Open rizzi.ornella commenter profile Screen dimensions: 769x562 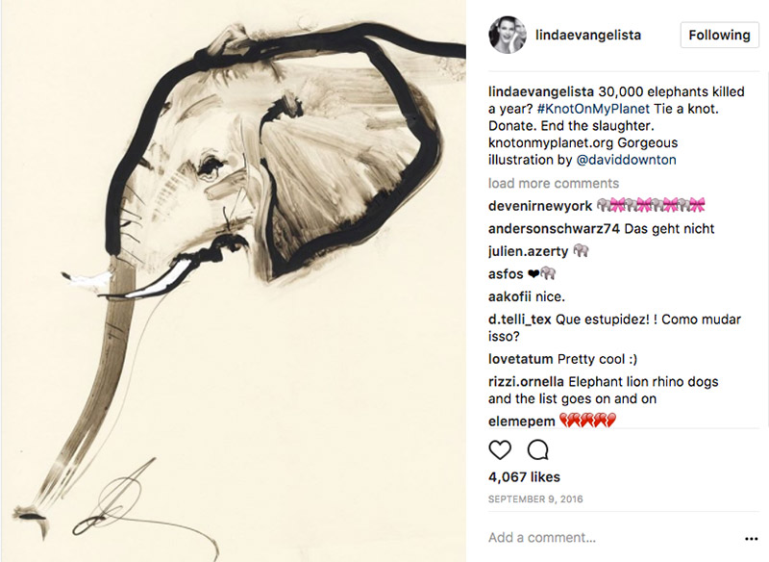point(526,381)
